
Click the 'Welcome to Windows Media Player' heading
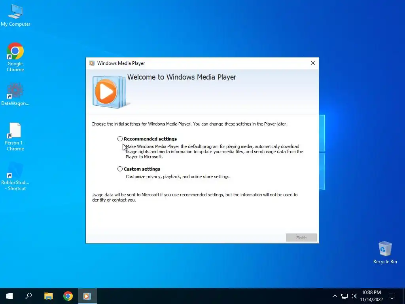pyautogui.click(x=182, y=77)
